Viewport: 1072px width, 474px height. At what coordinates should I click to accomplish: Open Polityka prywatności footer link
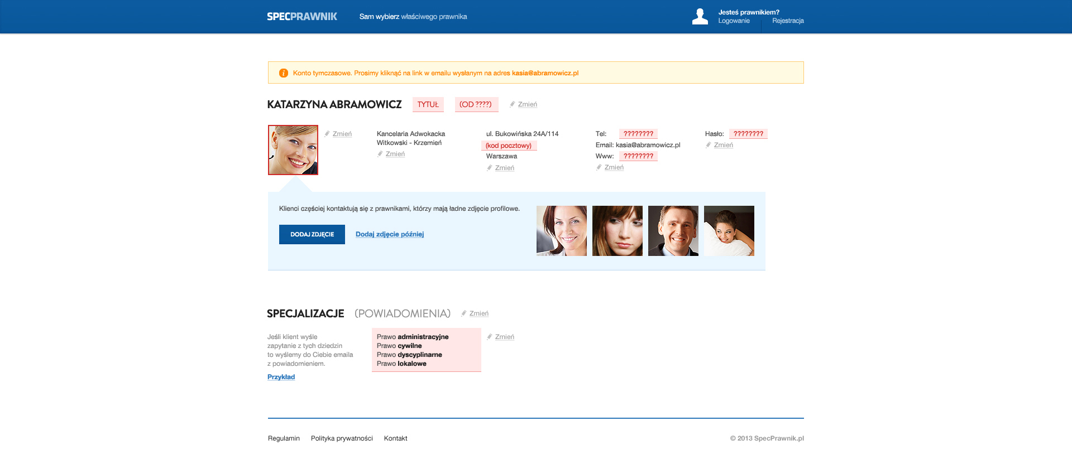(342, 438)
